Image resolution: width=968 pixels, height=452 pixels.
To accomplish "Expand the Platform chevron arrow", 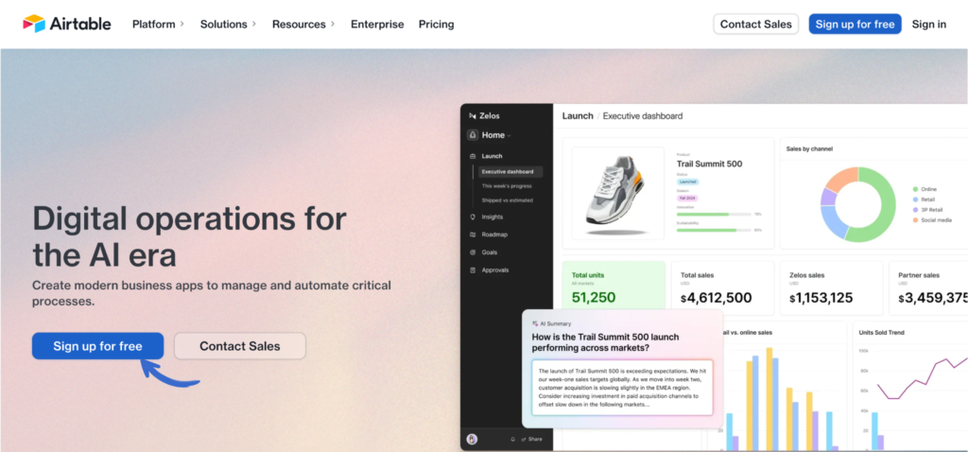I will pos(182,24).
